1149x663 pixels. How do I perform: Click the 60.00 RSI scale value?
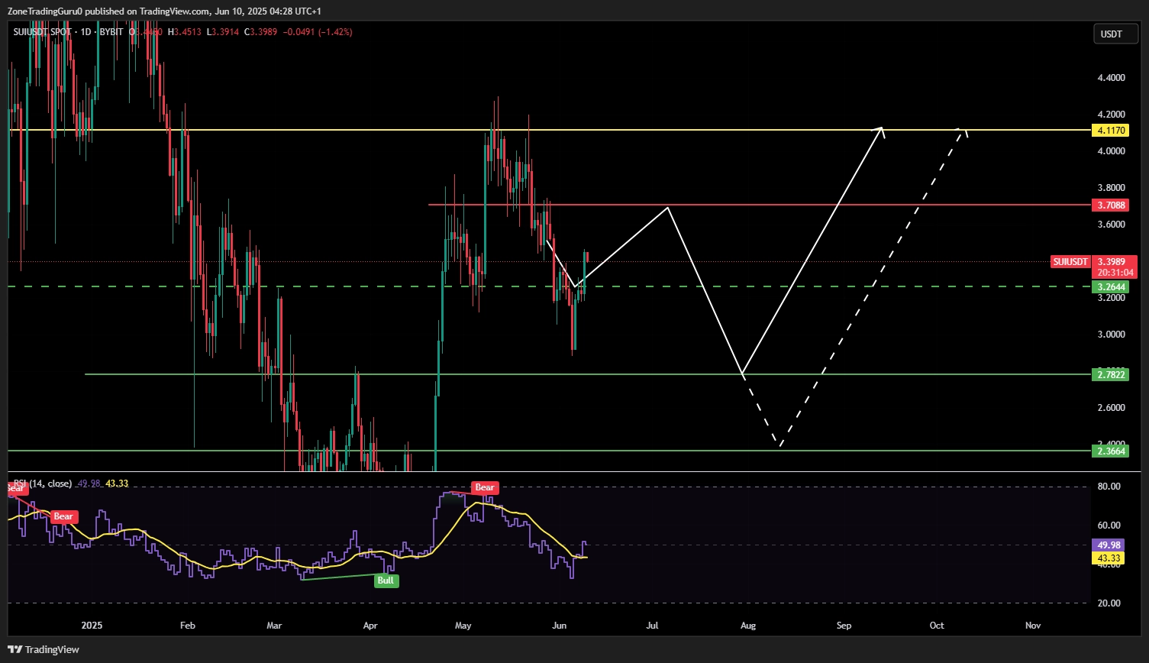1109,526
